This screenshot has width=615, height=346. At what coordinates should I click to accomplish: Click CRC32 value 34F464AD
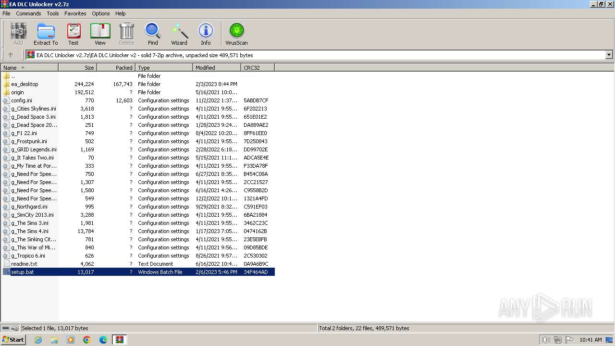pos(256,272)
